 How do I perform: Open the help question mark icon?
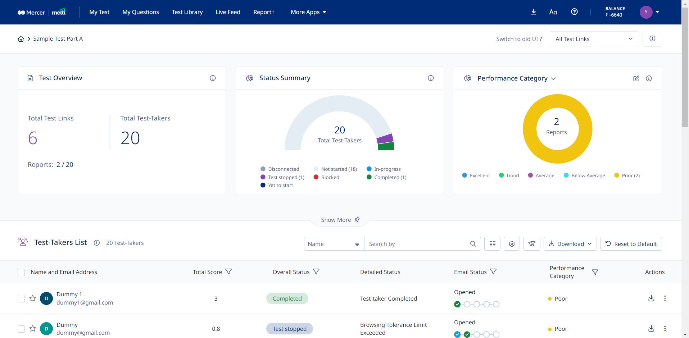[x=574, y=12]
